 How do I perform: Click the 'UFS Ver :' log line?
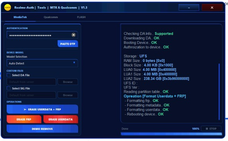click(x=131, y=87)
